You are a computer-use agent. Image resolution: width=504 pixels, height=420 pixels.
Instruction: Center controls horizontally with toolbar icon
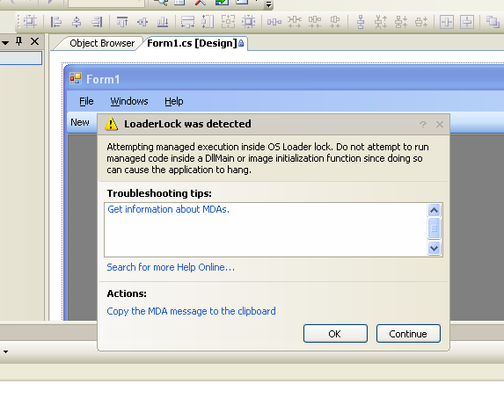pyautogui.click(x=447, y=22)
